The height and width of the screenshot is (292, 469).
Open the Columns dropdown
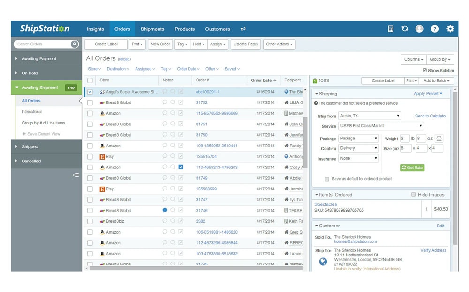coord(413,59)
